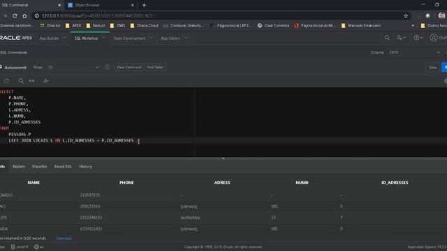This screenshot has width=447, height=251.
Task: Open find in SQL editor
Action: [x=20, y=81]
